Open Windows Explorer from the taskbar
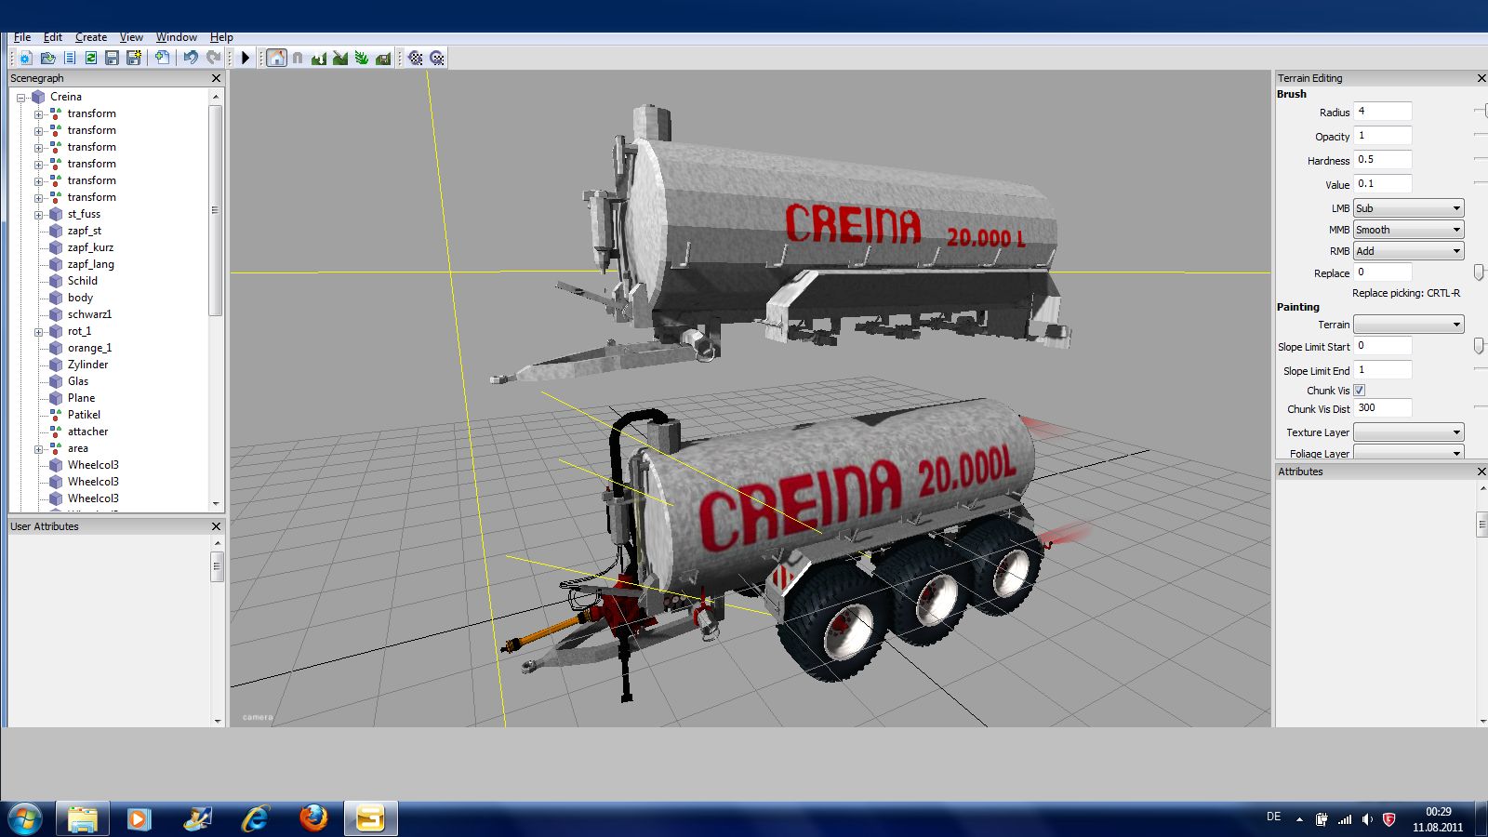The image size is (1488, 837). pos(82,818)
